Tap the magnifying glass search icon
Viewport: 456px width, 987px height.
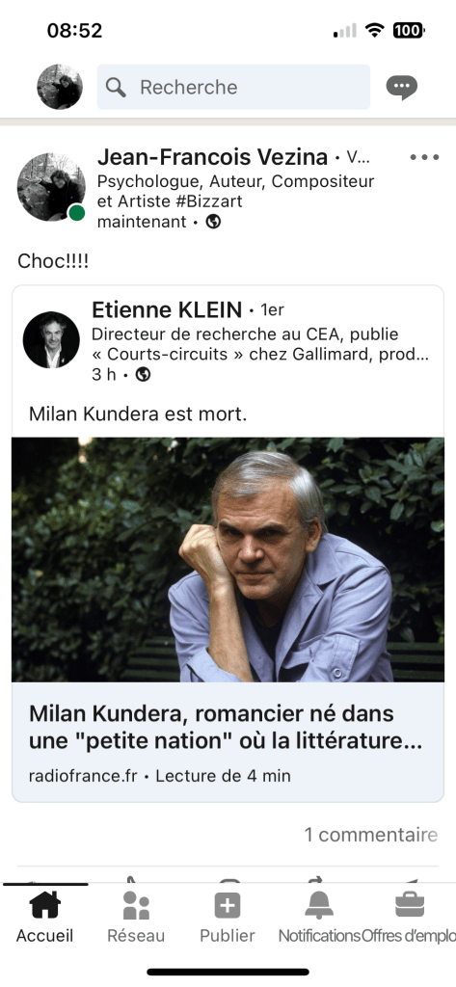point(116,87)
